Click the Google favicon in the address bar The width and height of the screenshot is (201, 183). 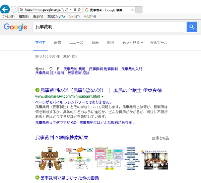click(x=21, y=9)
